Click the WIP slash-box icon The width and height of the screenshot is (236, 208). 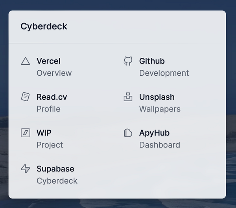(25, 133)
